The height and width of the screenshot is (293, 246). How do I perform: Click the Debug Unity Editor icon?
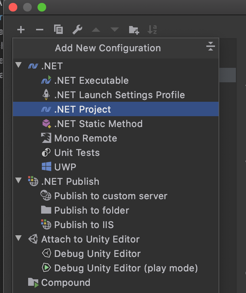(x=46, y=253)
